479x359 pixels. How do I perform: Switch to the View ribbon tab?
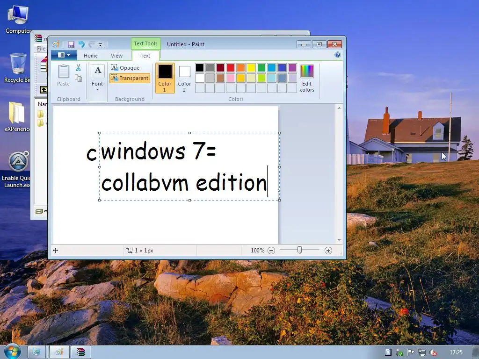116,56
